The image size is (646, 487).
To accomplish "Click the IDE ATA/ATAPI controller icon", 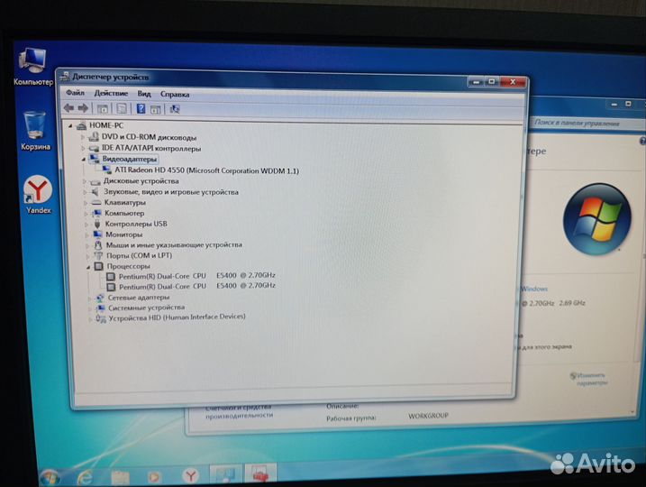I will pyautogui.click(x=95, y=148).
